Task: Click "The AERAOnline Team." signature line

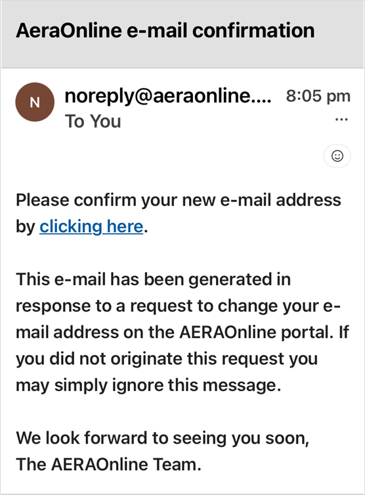Action: (108, 464)
